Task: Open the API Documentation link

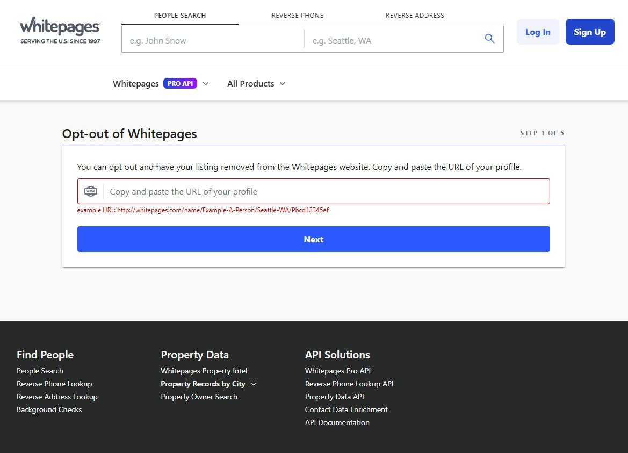Action: coord(337,422)
